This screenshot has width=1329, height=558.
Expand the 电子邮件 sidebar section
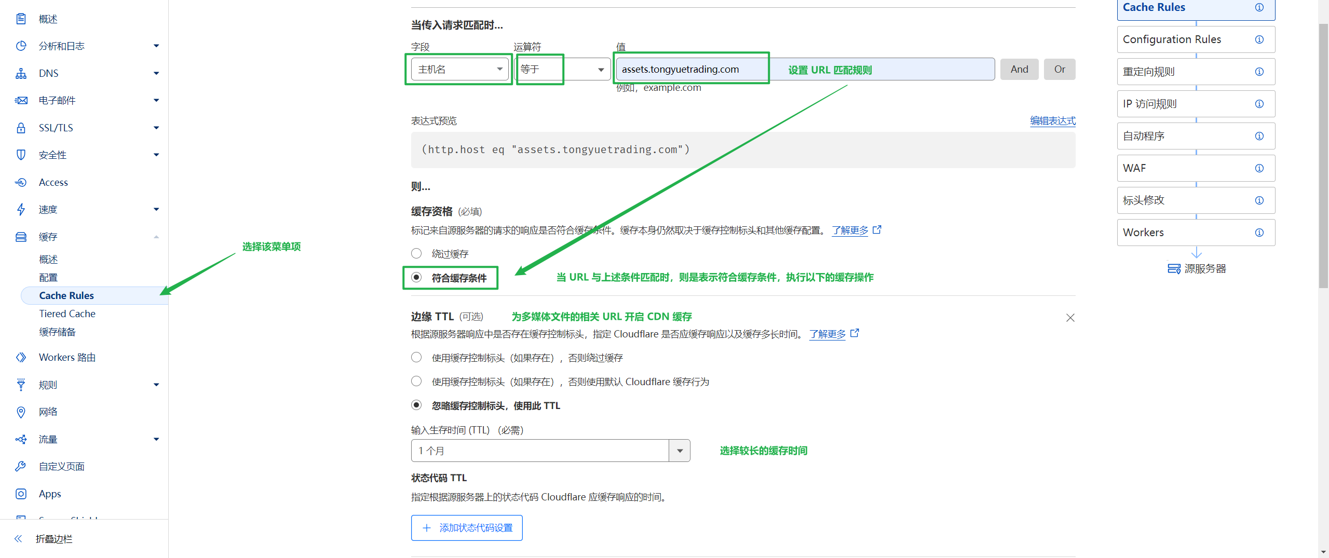point(156,100)
